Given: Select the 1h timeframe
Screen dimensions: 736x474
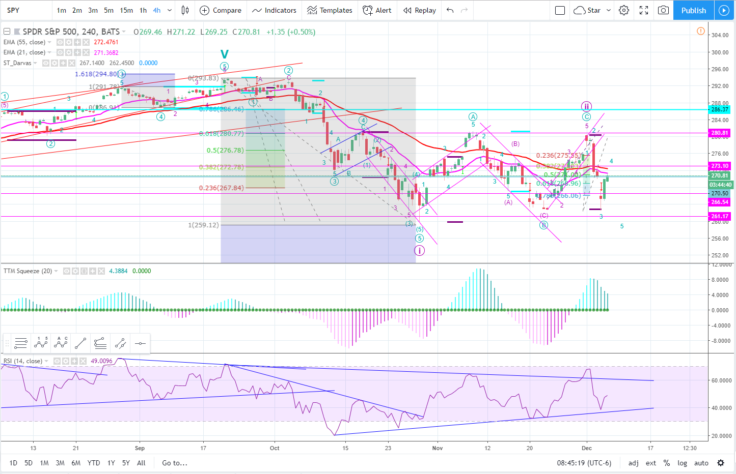Looking at the screenshot, I should pyautogui.click(x=143, y=10).
